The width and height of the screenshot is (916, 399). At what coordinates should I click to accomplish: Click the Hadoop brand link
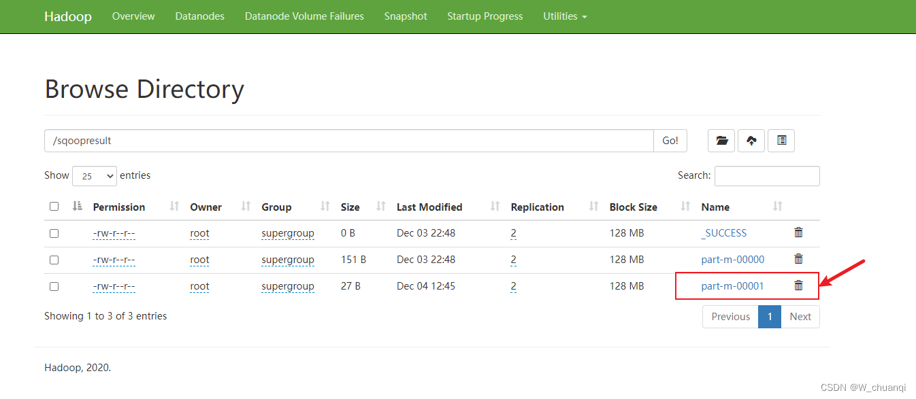pos(68,16)
